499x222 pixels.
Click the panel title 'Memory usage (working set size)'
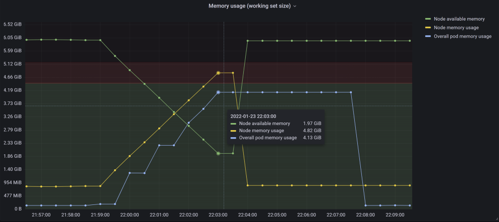tap(249, 6)
